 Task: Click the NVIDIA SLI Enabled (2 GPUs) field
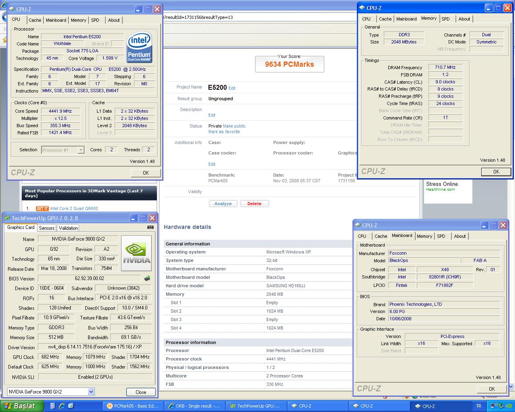(x=95, y=377)
